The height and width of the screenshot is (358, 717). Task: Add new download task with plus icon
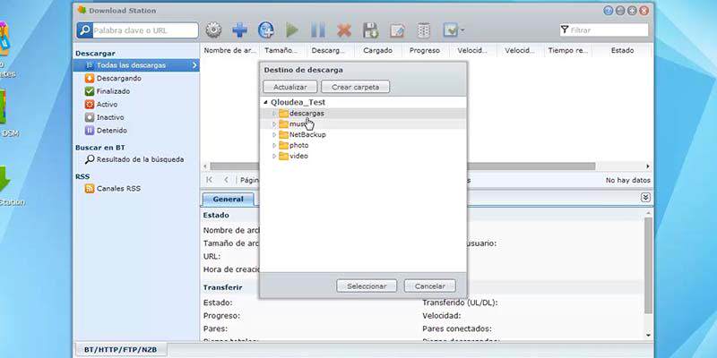[x=239, y=30]
